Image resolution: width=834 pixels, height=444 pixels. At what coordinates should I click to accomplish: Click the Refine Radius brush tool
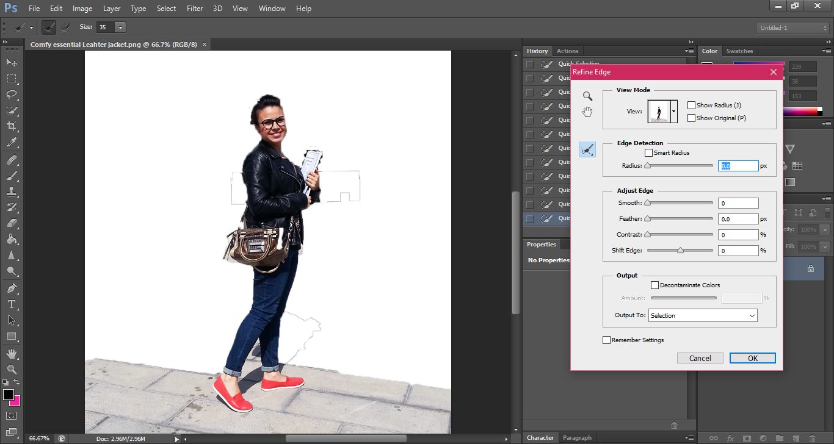coord(587,149)
